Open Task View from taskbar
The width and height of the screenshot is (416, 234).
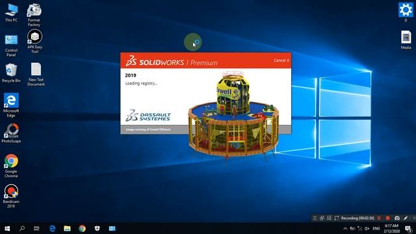36,228
